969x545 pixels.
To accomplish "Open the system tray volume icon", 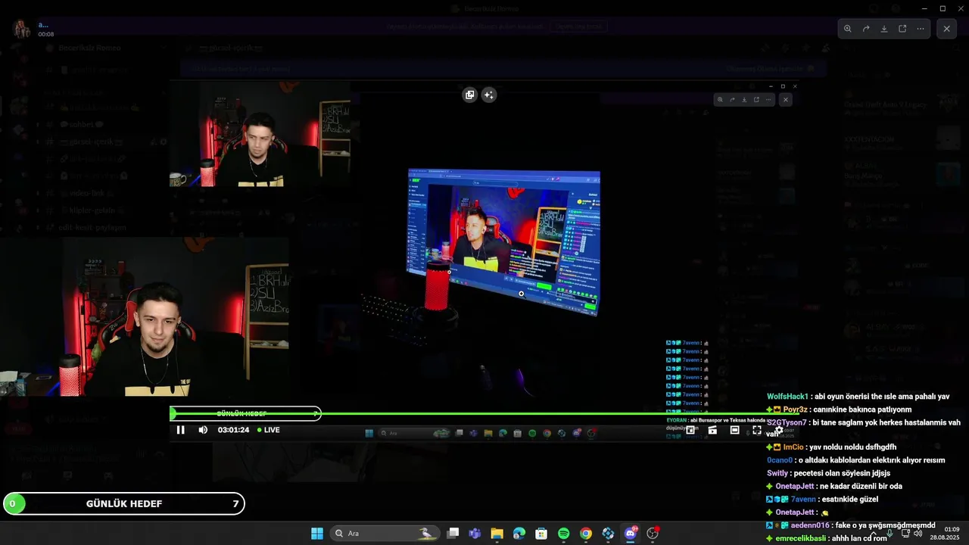I will (918, 533).
